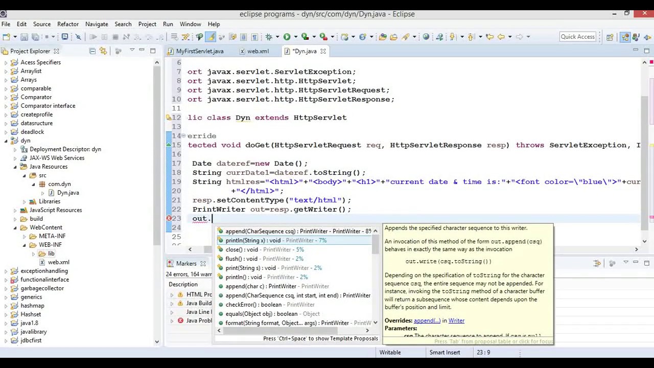654x368 pixels.
Task: Collapse the WebContent folder
Action: click(x=15, y=227)
